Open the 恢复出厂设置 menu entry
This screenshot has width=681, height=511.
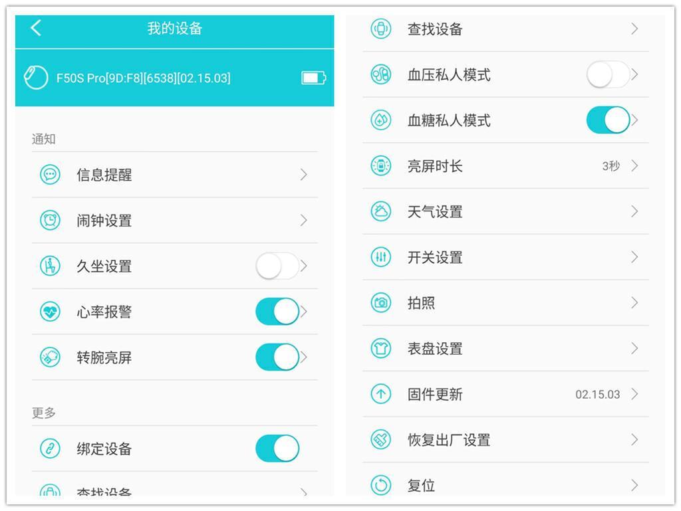point(449,440)
